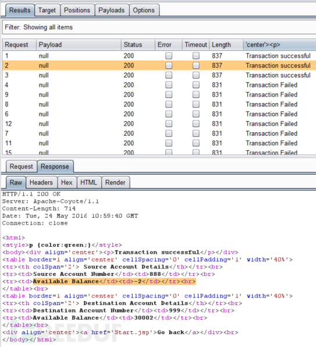Toggle the Timeout checkbox for request 2

[196, 66]
